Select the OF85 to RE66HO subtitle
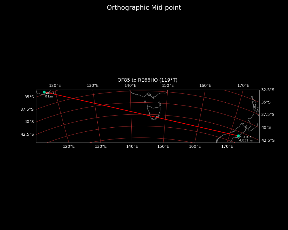Screen dimensions: 288x230 (x=147, y=80)
